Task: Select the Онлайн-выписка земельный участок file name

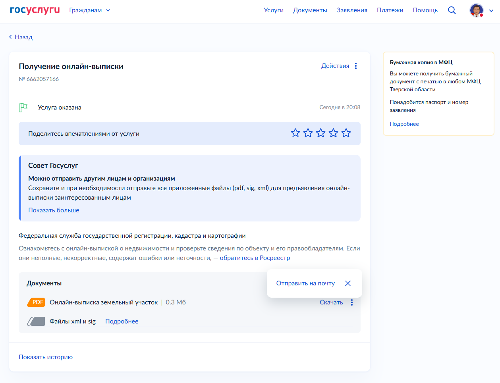Action: (104, 302)
